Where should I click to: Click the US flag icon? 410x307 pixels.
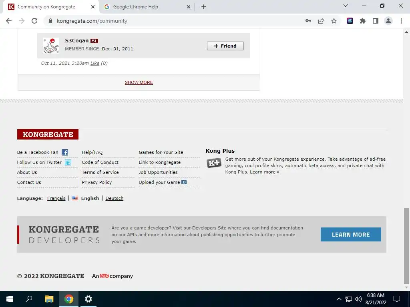pos(75,198)
